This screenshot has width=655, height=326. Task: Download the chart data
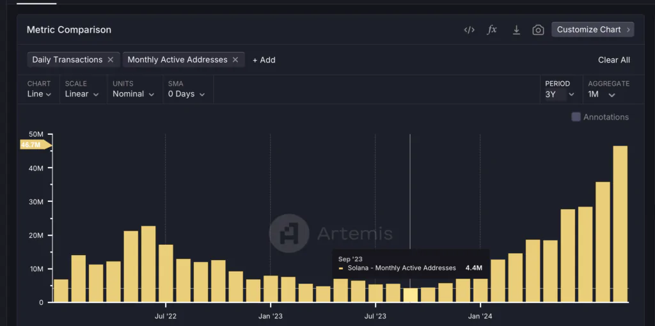pyautogui.click(x=516, y=30)
